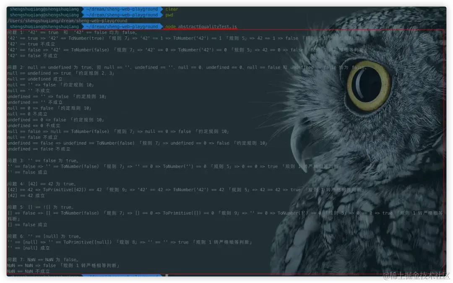Select "null == '' => false 「约定规则 10」"
The height and width of the screenshot is (283, 453).
pyautogui.click(x=51, y=85)
